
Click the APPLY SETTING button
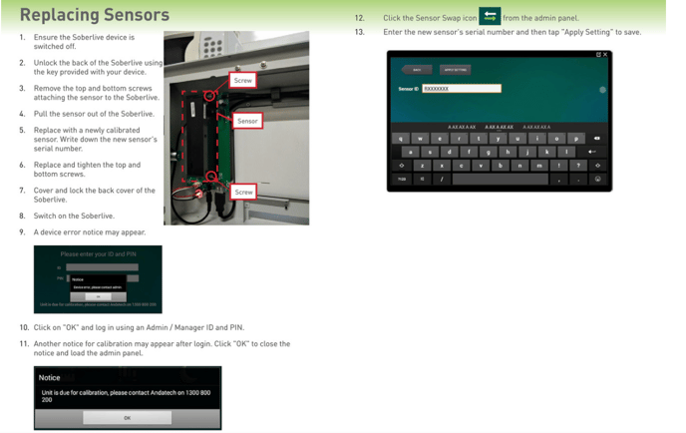pyautogui.click(x=455, y=70)
